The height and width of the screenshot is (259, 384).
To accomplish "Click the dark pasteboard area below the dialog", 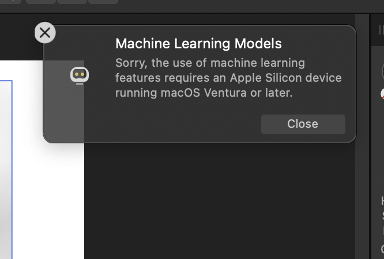I will tap(220, 200).
